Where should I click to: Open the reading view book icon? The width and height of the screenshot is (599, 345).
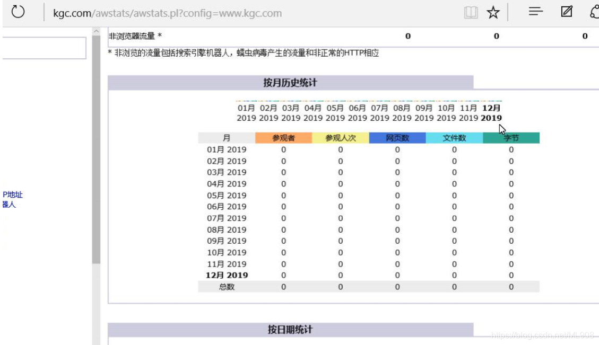tap(471, 12)
